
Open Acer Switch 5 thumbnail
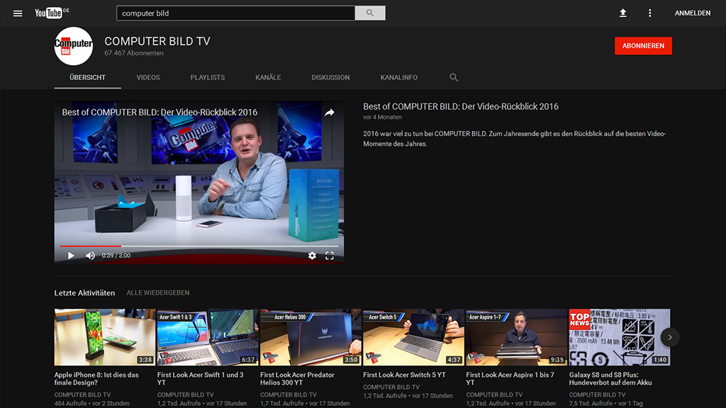tap(413, 337)
